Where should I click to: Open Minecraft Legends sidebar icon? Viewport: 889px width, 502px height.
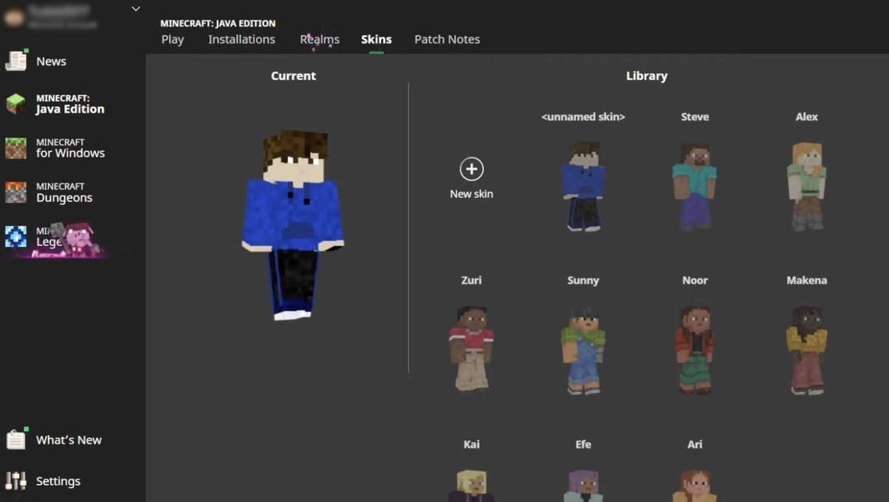(16, 236)
